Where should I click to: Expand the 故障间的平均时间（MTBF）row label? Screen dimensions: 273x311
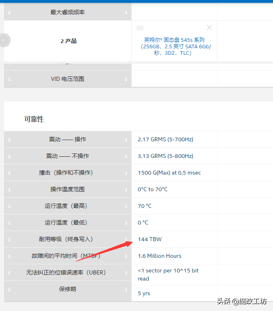68,256
